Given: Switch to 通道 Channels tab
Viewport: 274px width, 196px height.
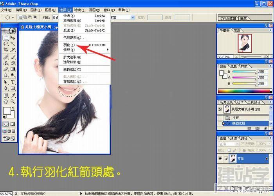Looking at the screenshot, I should (x=234, y=138).
